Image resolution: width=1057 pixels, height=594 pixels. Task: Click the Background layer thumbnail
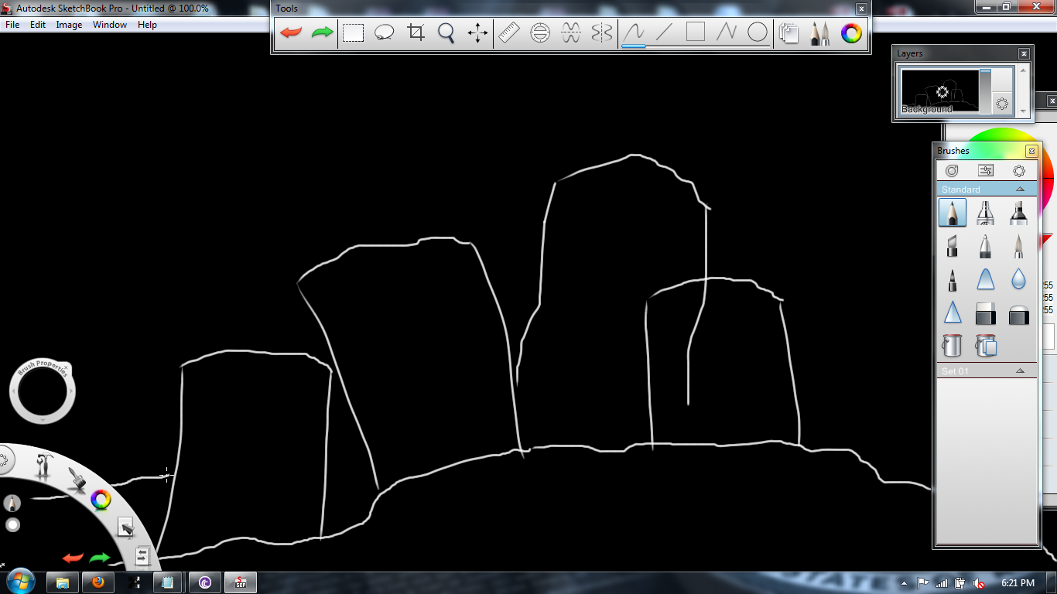click(940, 92)
